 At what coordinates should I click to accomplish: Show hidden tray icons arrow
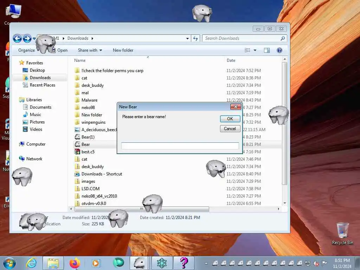point(206,263)
